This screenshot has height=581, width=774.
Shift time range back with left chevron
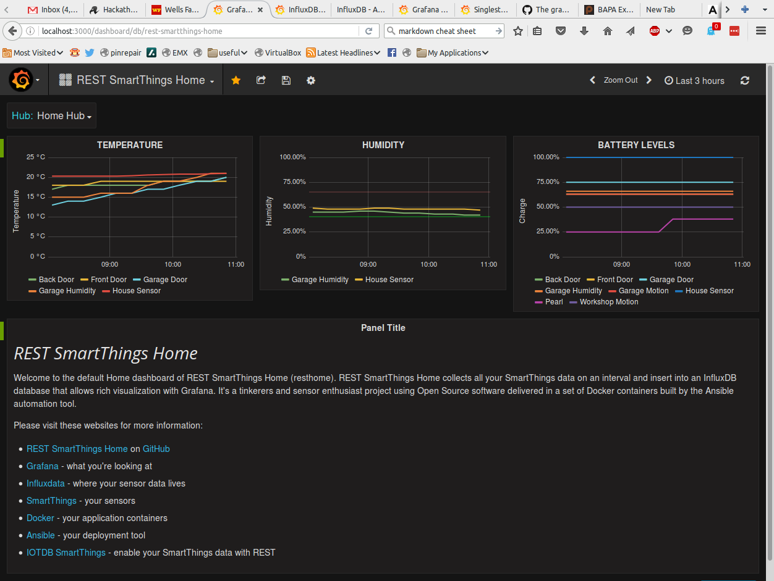coord(592,80)
